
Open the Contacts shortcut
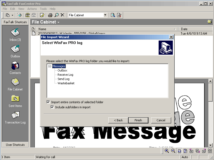[x=15, y=68]
